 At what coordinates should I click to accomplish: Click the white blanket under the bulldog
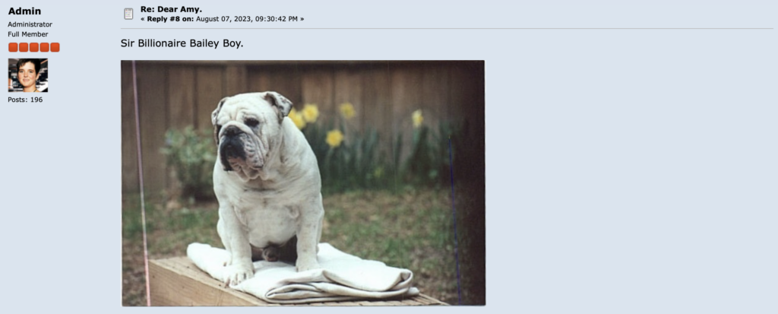(x=301, y=273)
